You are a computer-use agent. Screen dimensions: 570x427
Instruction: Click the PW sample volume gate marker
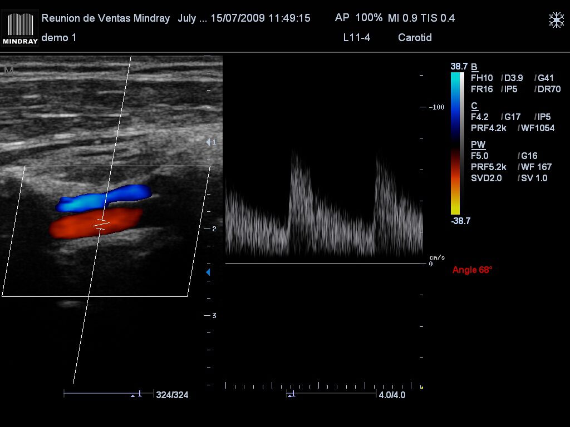[101, 224]
